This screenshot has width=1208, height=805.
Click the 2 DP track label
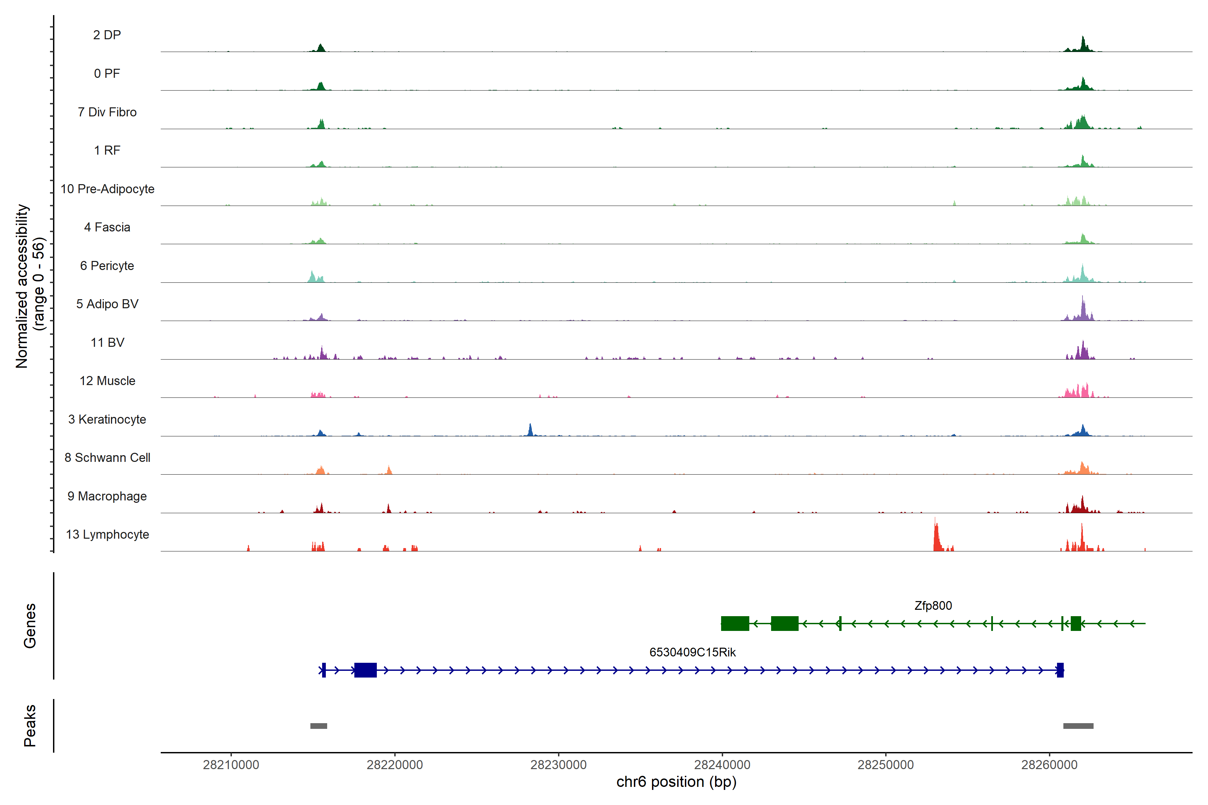[107, 35]
